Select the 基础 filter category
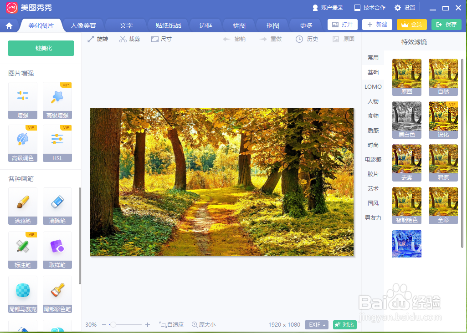 (373, 72)
